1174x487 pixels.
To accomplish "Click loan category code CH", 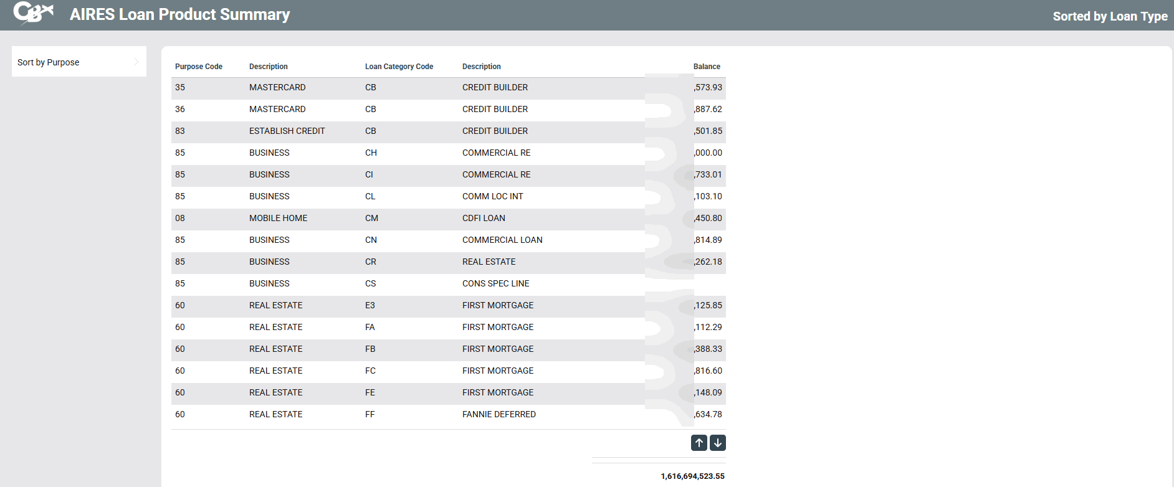I will (371, 153).
